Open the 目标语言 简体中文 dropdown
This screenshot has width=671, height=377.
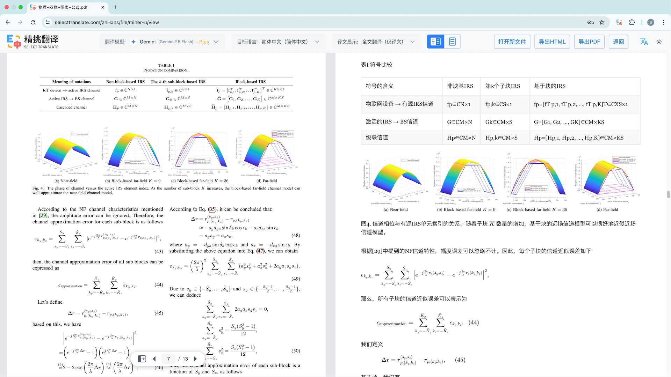278,42
